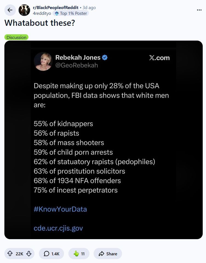Click Rebekah Jones profile photo in image
Viewport: 206px width, 263px height.
pos(43,61)
